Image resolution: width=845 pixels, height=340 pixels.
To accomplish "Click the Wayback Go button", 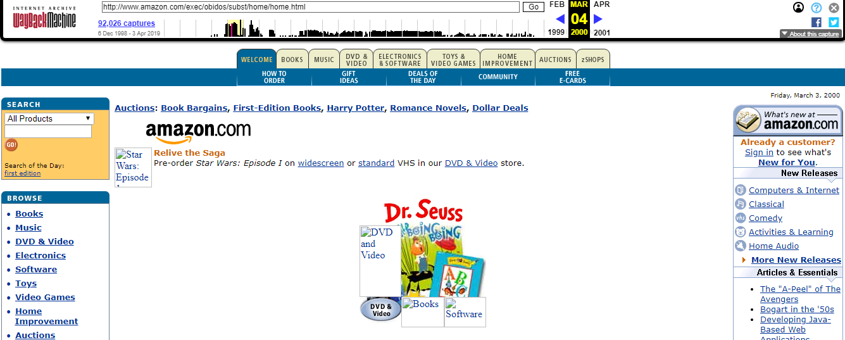I will pyautogui.click(x=534, y=7).
